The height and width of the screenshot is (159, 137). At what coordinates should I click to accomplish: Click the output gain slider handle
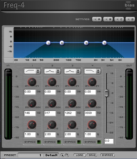[x=106, y=93]
